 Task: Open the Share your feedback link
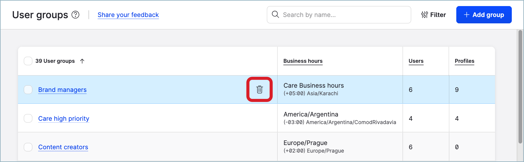pyautogui.click(x=128, y=15)
